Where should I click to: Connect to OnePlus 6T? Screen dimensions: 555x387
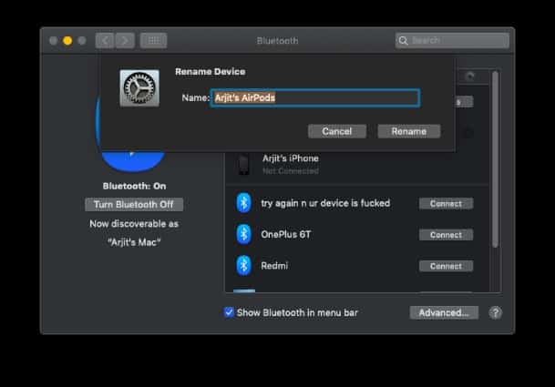tap(446, 235)
